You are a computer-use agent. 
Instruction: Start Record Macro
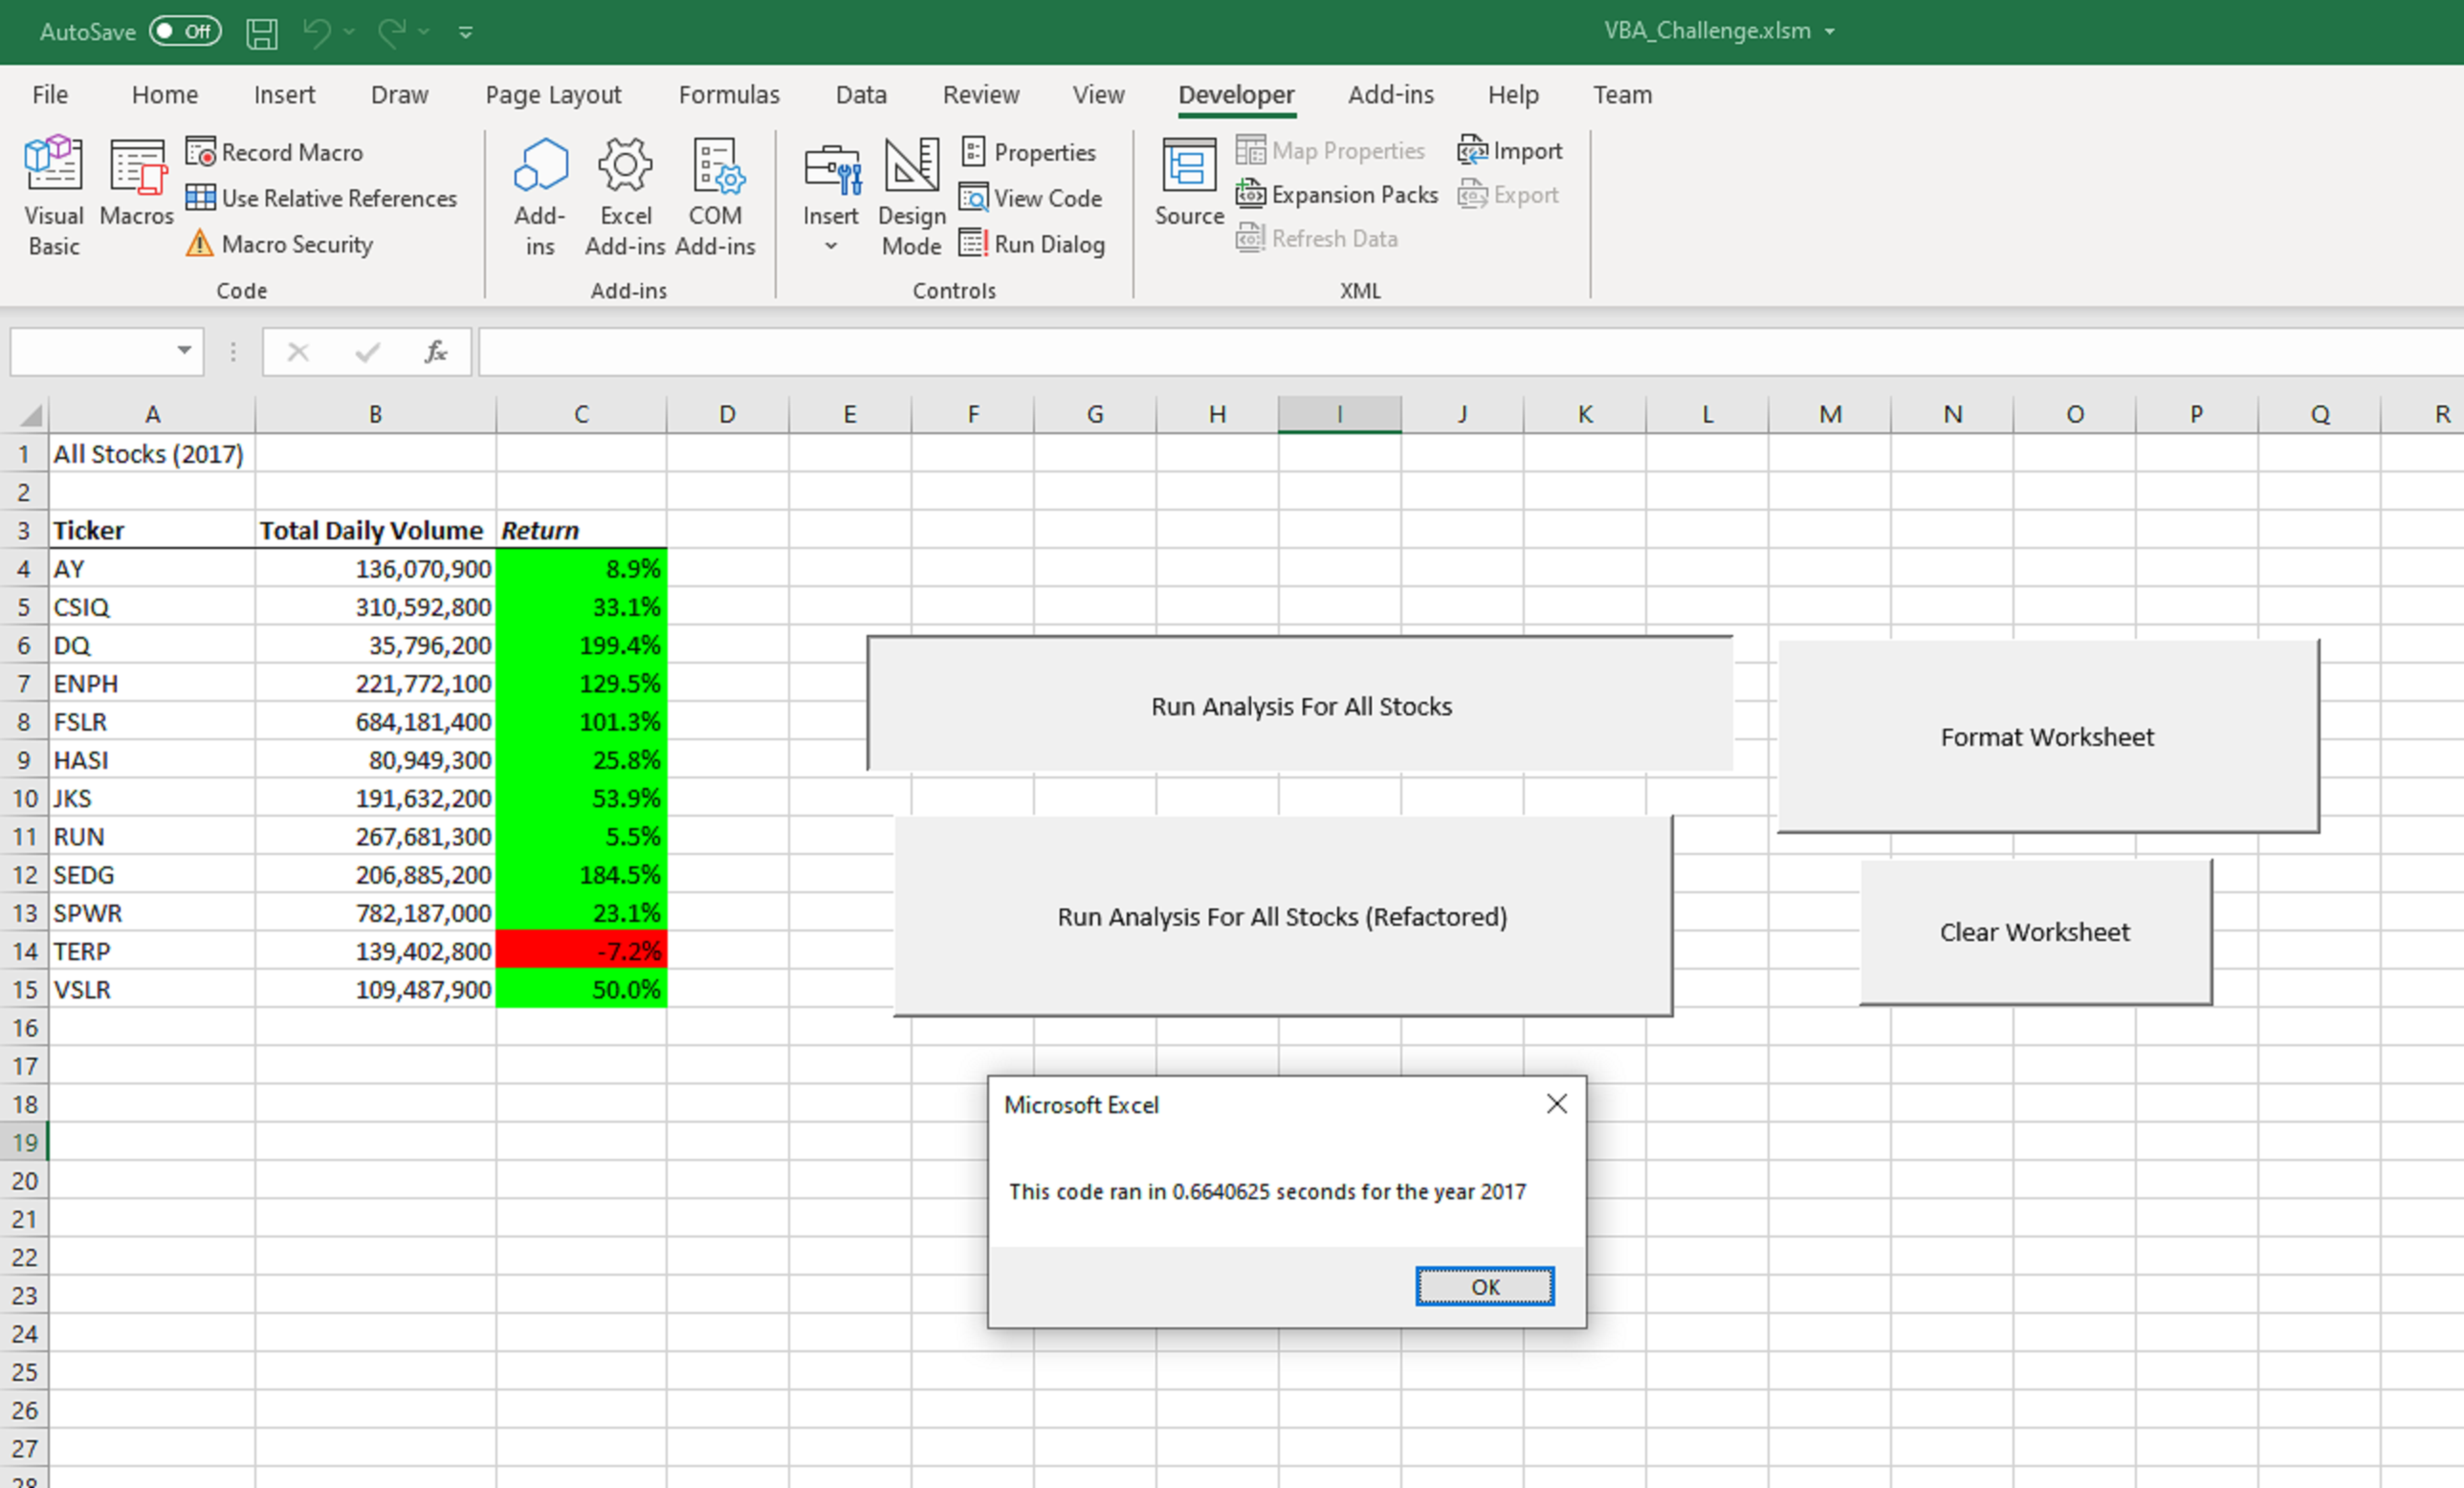click(275, 152)
